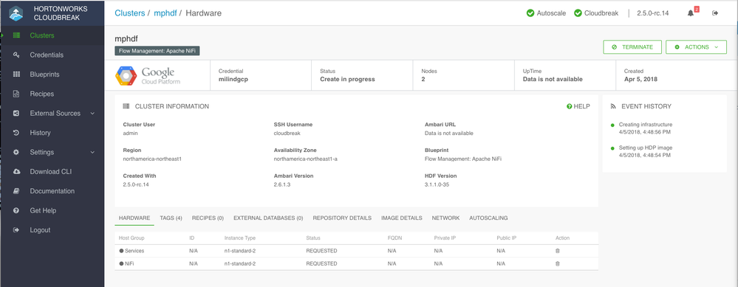738x287 pixels.
Task: Click the milindgcp credential value
Action: pos(233,80)
